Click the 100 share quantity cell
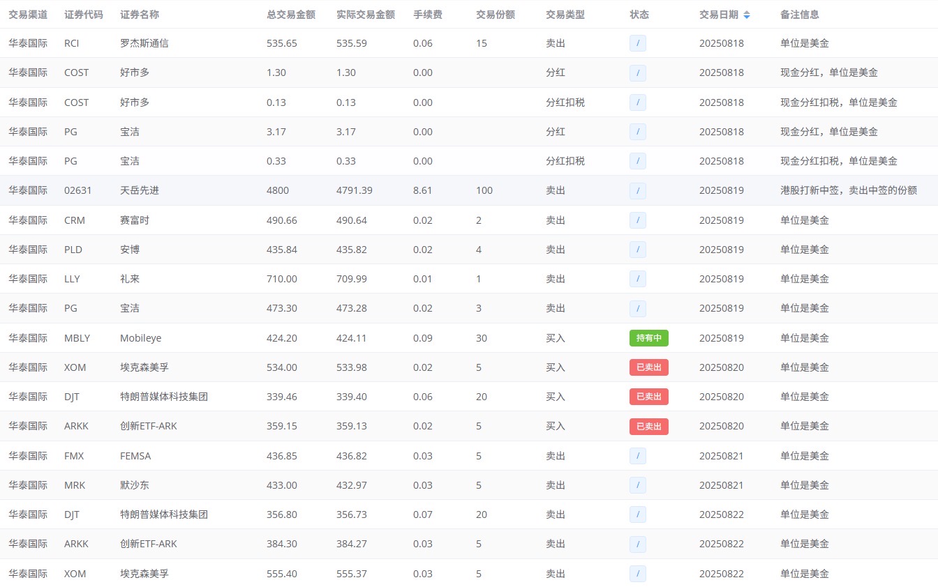The height and width of the screenshot is (587, 938). click(x=484, y=190)
